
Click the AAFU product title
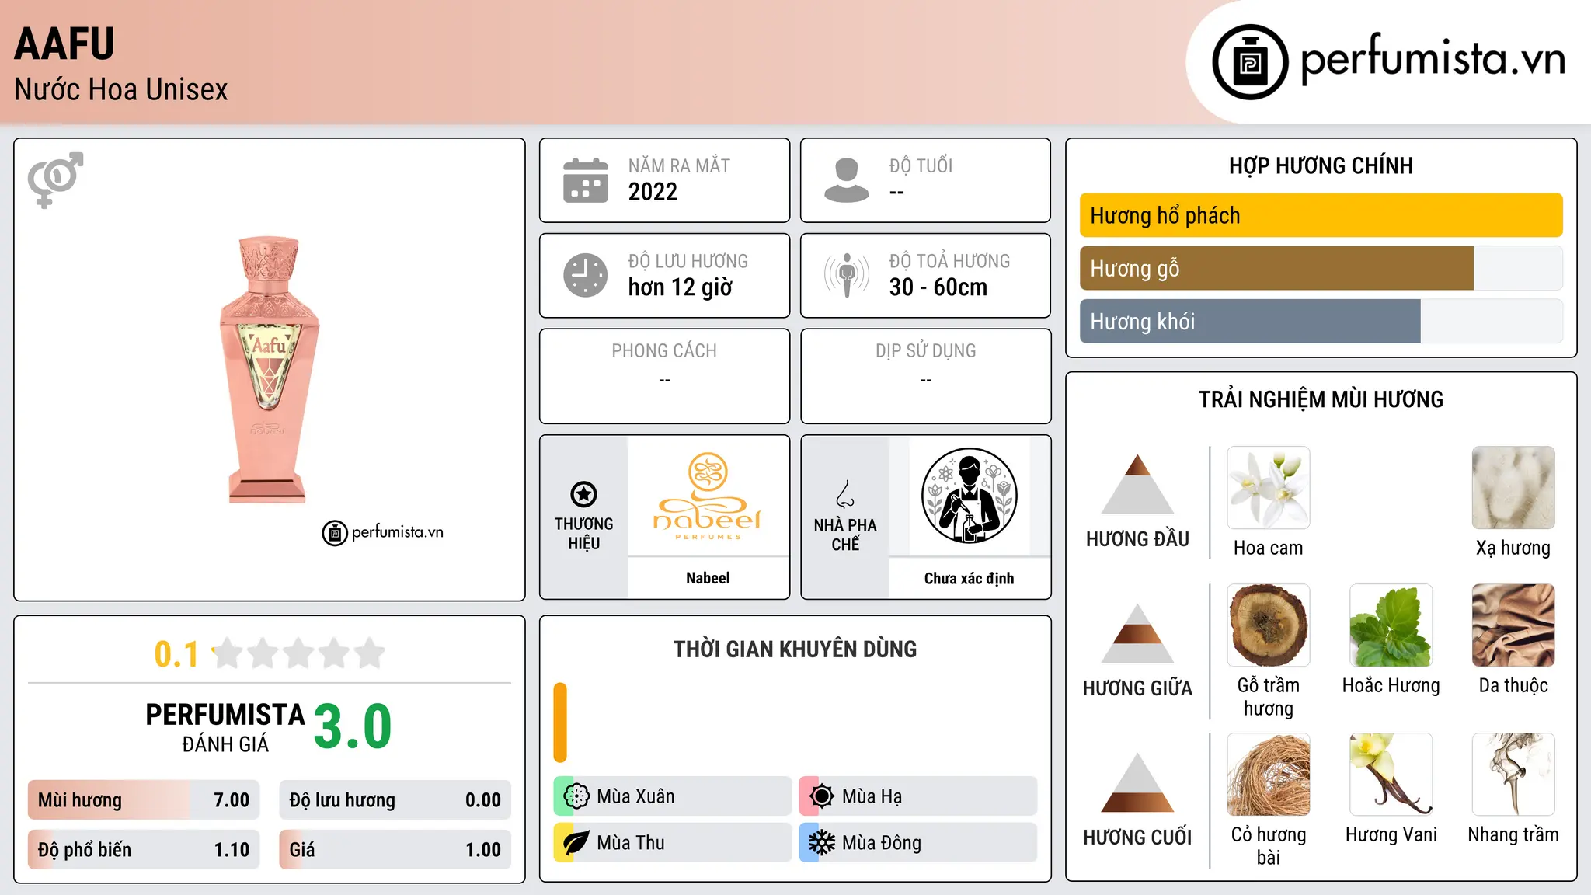pyautogui.click(x=64, y=44)
